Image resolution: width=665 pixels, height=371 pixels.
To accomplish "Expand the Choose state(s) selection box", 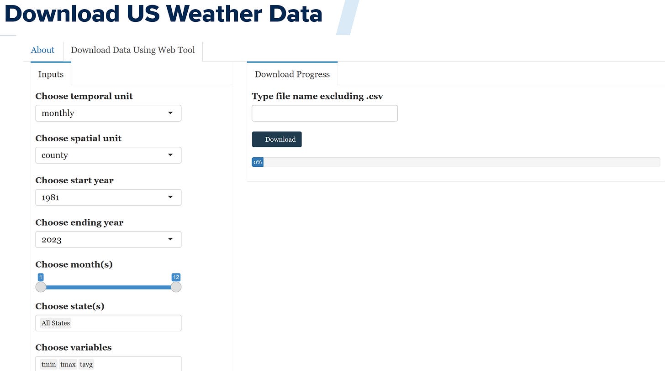I will click(108, 323).
